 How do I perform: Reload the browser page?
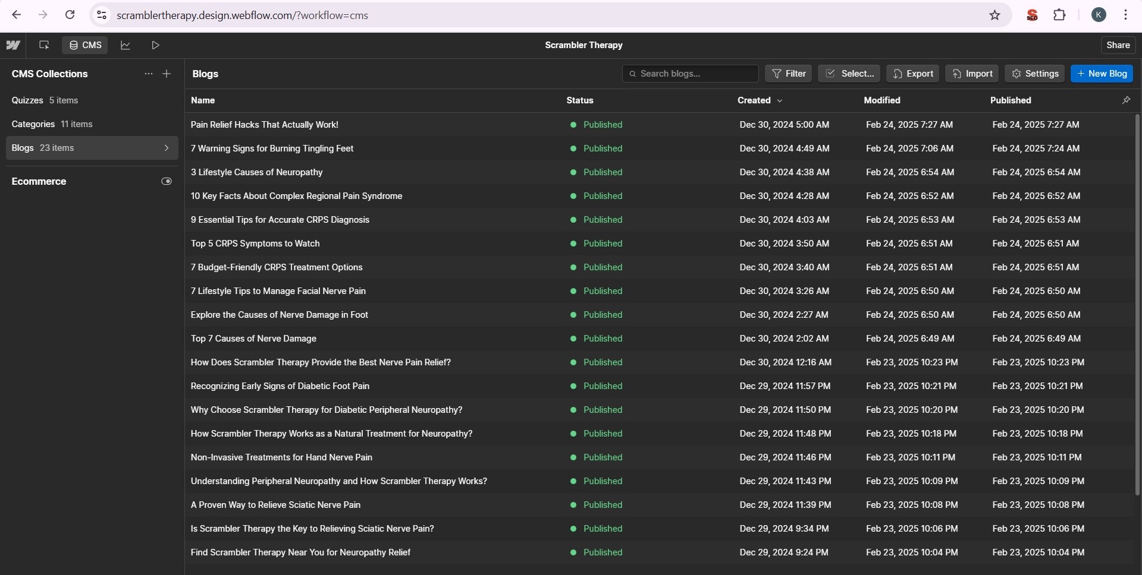click(70, 15)
